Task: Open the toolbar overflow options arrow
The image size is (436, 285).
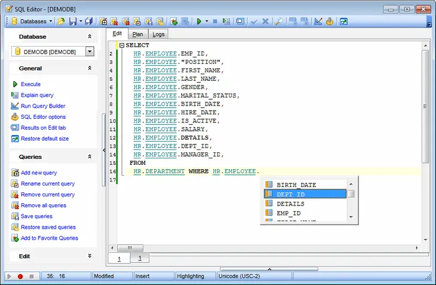Action: point(429,24)
